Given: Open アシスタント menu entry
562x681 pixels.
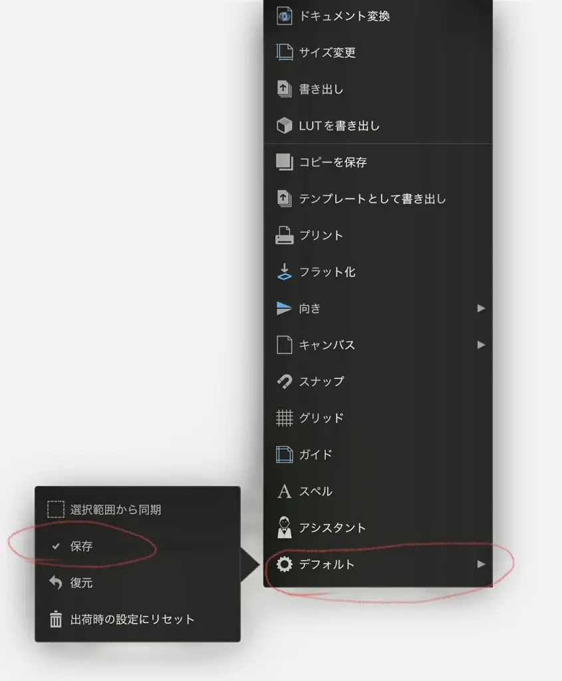Looking at the screenshot, I should pyautogui.click(x=378, y=527).
